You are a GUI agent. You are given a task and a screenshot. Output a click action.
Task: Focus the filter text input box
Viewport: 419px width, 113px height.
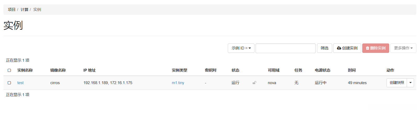tap(285, 48)
